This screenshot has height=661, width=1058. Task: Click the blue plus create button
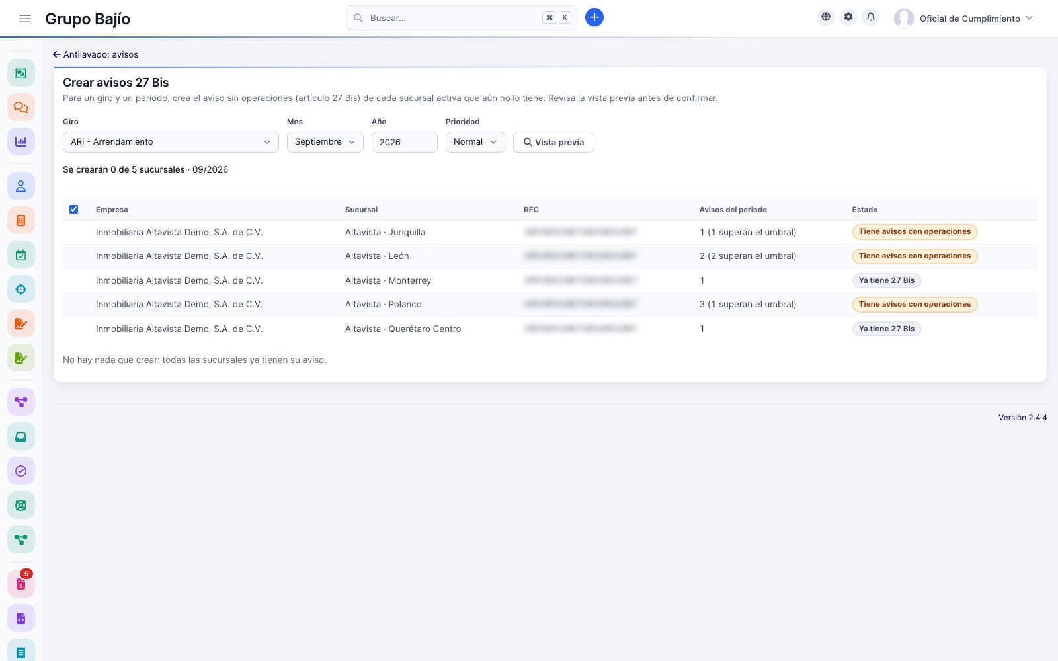coord(594,17)
